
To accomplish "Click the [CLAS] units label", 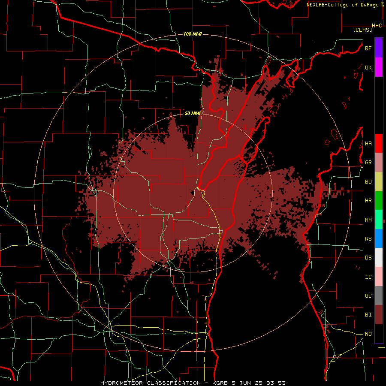I will coord(362,30).
